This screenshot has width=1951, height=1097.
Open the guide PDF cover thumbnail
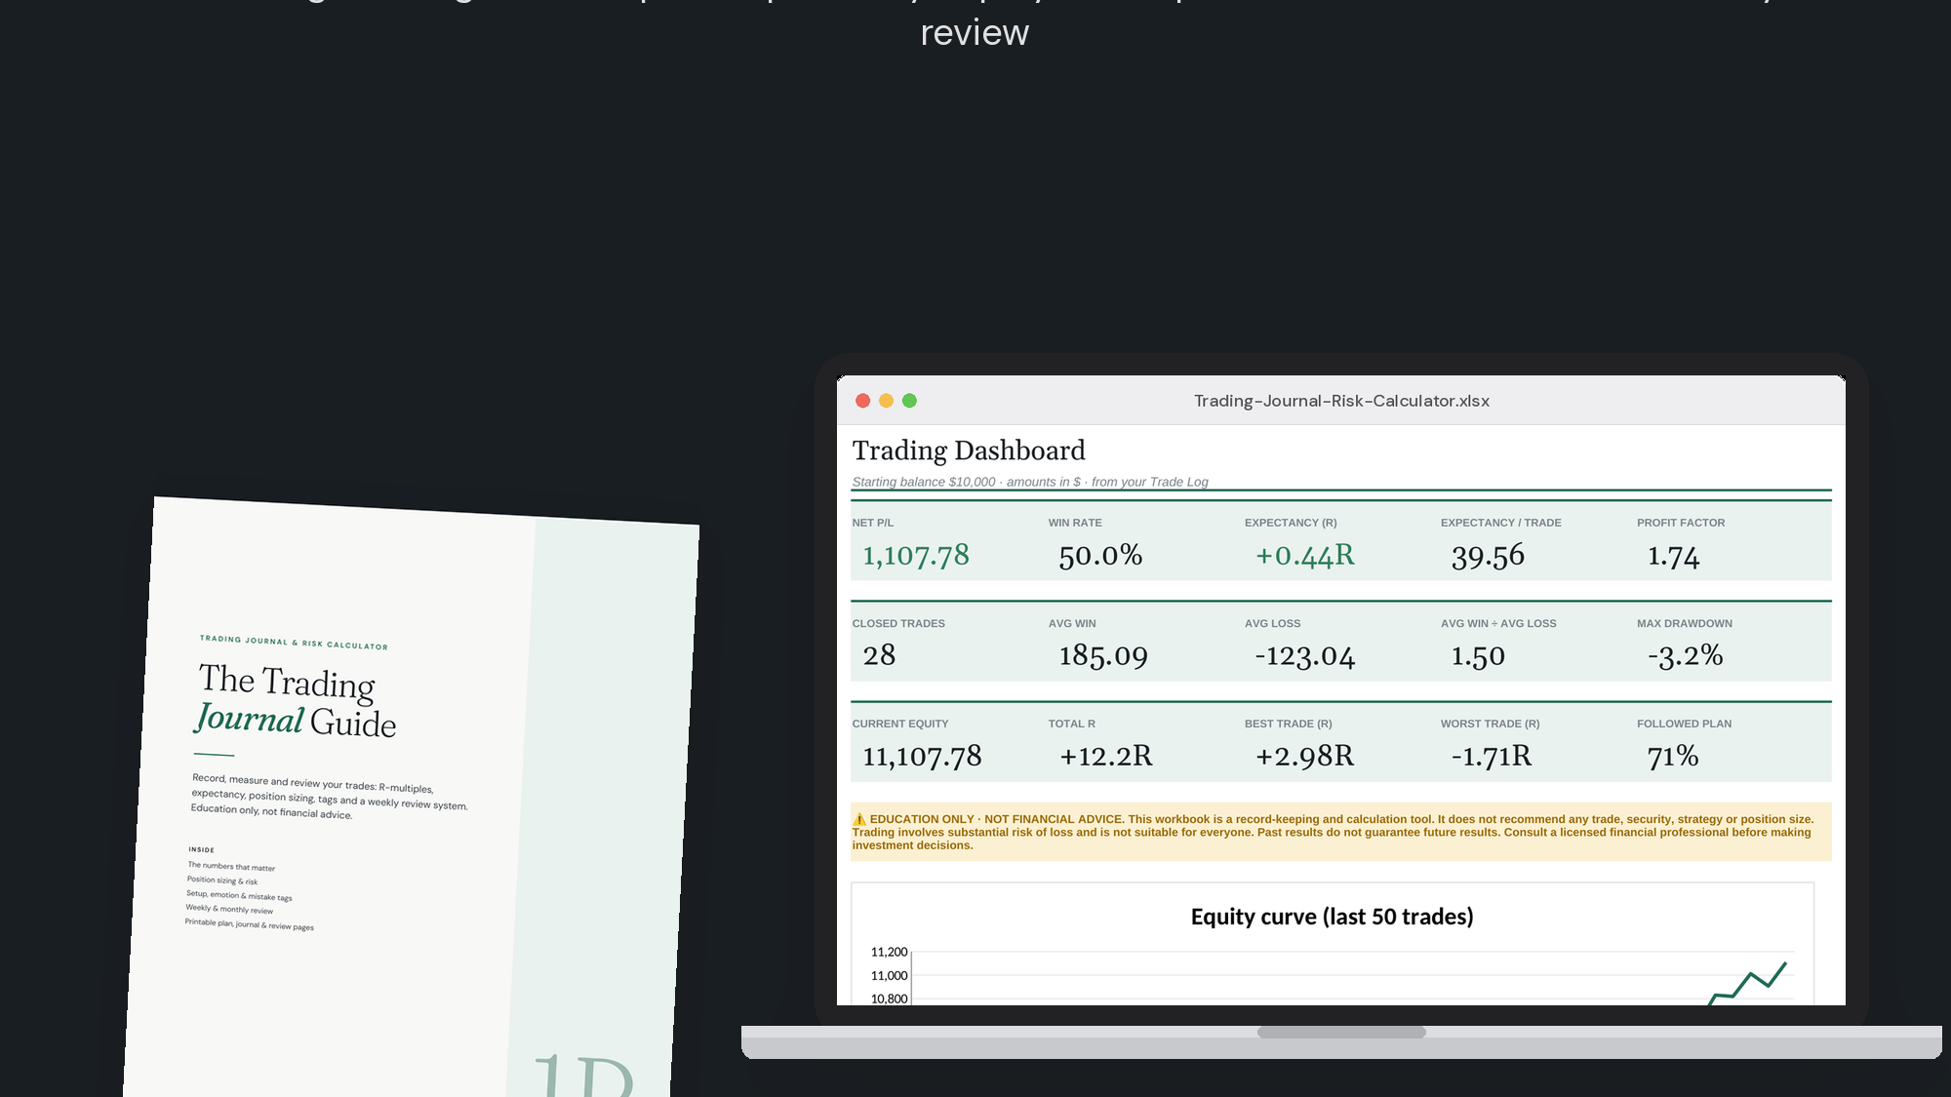tap(410, 798)
